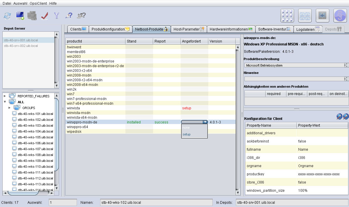Select client stb-40-wks-103.uib.local in the tree
Image resolution: width=349 pixels, height=207 pixels.
click(x=35, y=125)
